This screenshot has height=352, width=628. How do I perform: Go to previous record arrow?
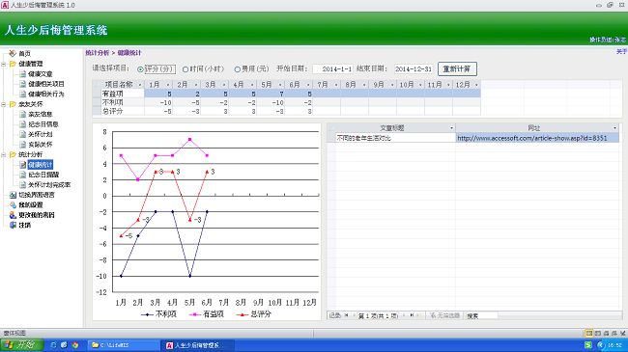(354, 315)
